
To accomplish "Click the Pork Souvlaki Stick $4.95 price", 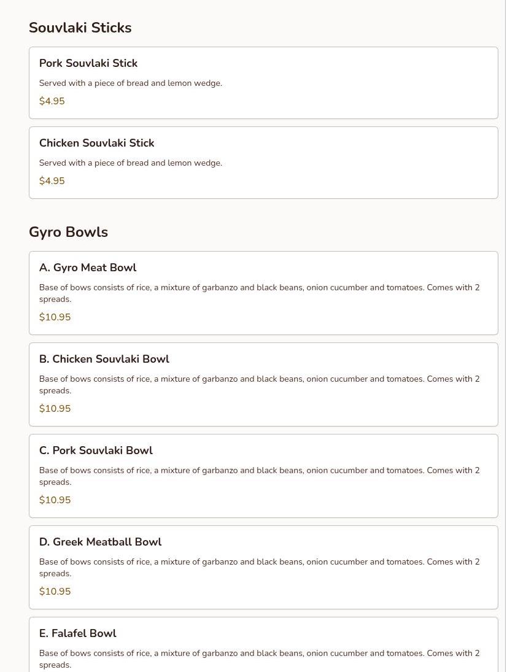I will pyautogui.click(x=52, y=101).
